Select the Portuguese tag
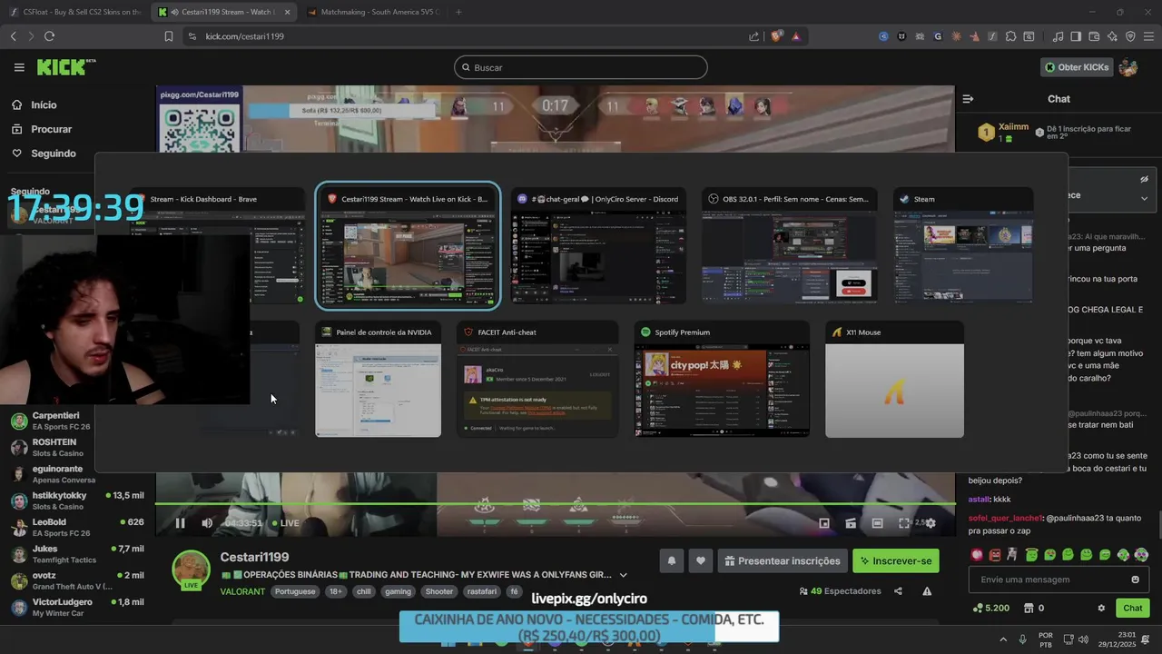Viewport: 1162px width, 654px height. pyautogui.click(x=295, y=591)
